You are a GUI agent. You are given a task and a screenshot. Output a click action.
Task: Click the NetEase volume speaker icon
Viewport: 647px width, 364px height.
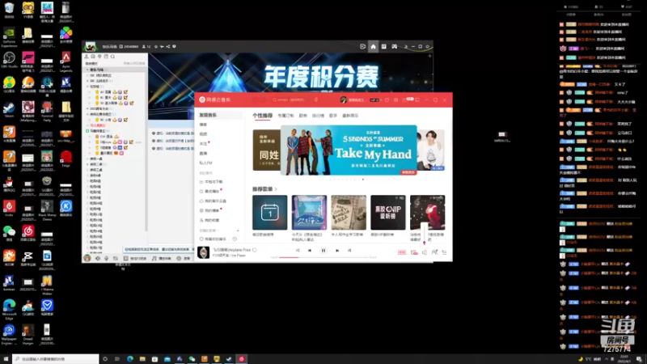click(424, 252)
